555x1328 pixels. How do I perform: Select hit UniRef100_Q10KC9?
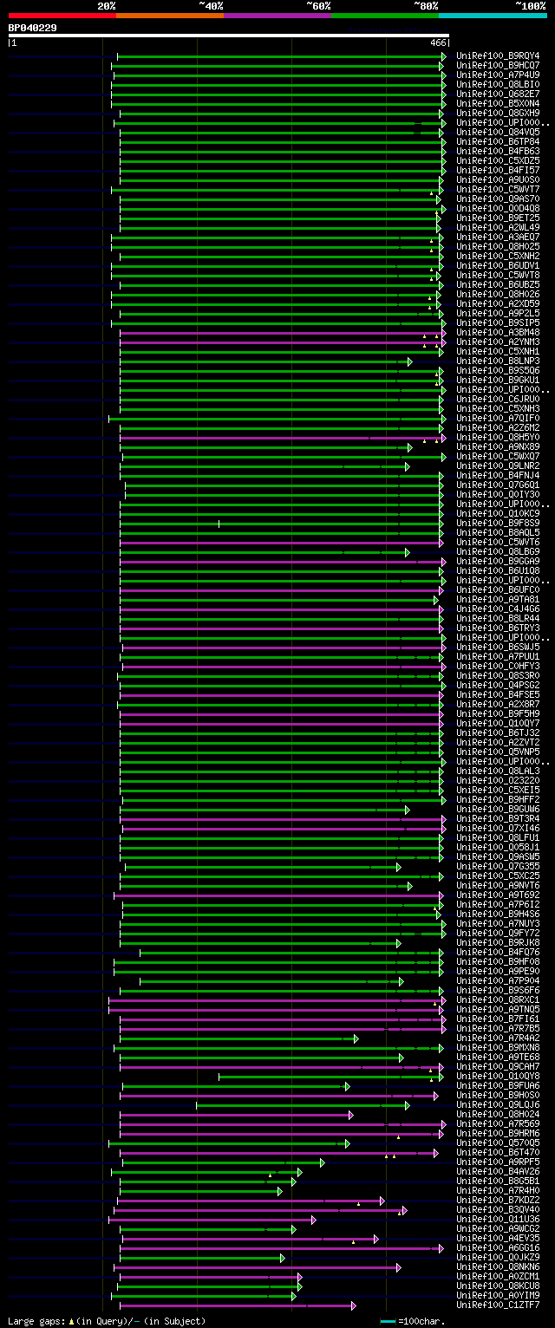pos(498,514)
